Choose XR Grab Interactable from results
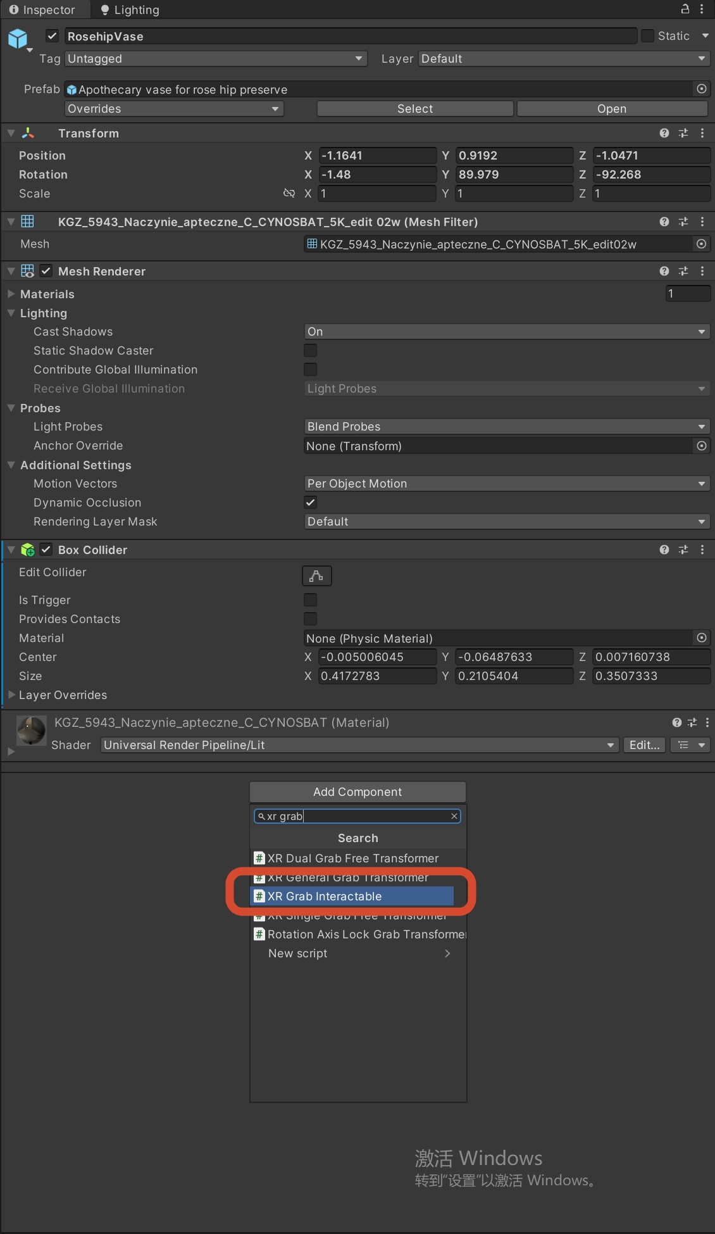The width and height of the screenshot is (715, 1234). pos(352,896)
